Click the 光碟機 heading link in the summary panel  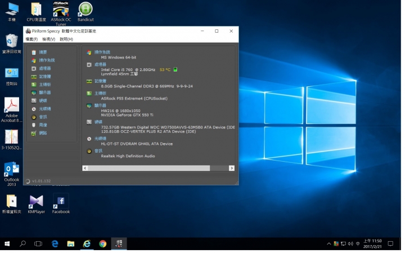point(100,139)
